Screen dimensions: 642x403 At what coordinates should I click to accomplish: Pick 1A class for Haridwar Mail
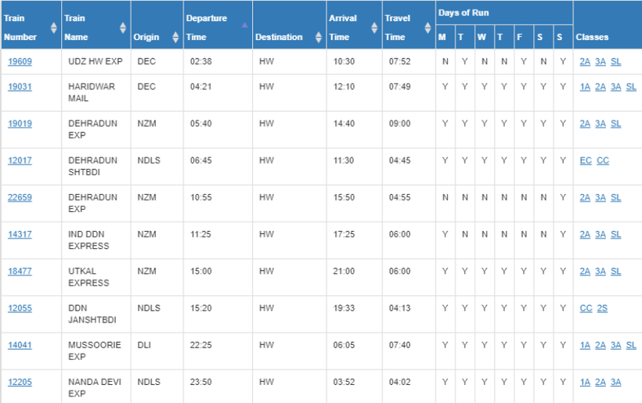pos(585,87)
